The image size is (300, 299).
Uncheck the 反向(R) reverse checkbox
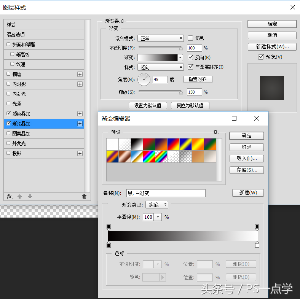[191, 57]
